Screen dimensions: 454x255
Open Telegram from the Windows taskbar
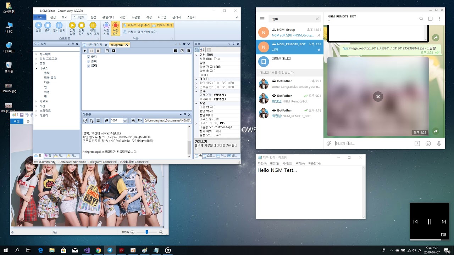click(110, 250)
